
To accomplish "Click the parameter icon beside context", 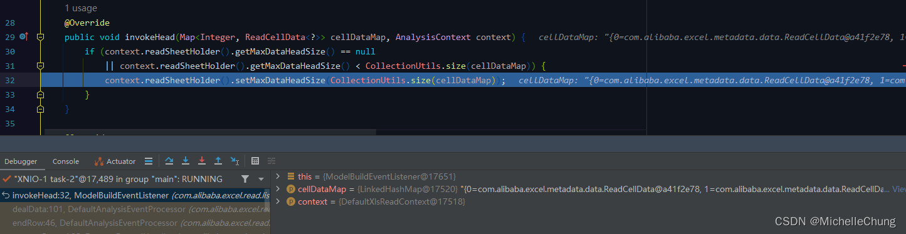I will (291, 201).
